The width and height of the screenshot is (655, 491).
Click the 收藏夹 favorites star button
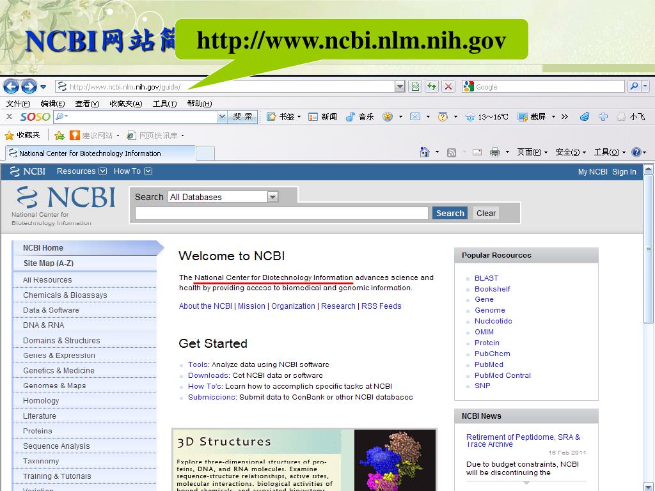pyautogui.click(x=22, y=135)
